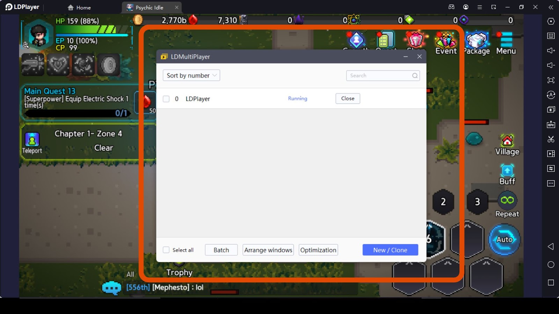Toggle the Auto battle button
Image resolution: width=559 pixels, height=314 pixels.
click(504, 240)
